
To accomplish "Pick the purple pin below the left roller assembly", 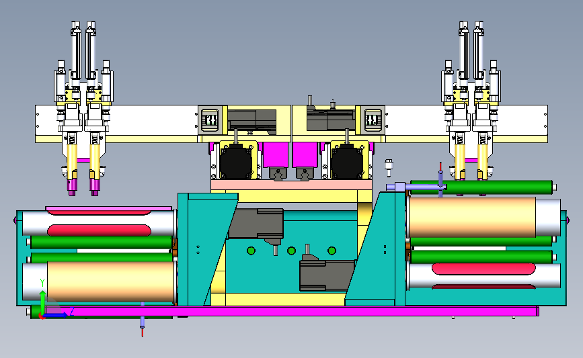I will coord(142,319).
